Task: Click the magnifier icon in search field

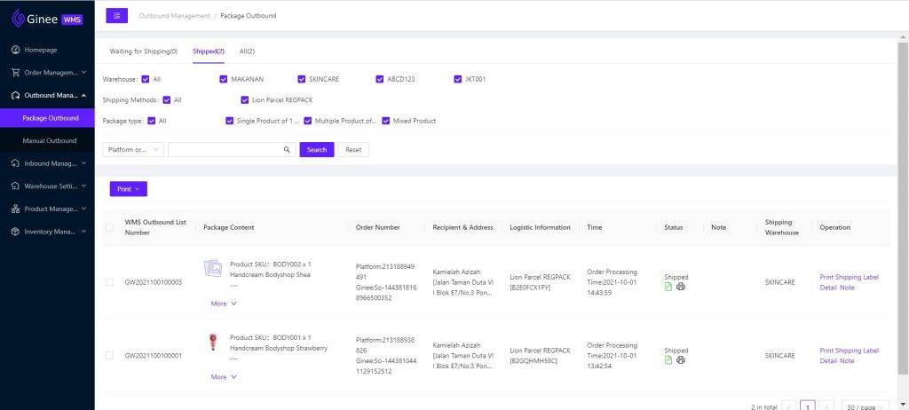Action: coord(287,150)
